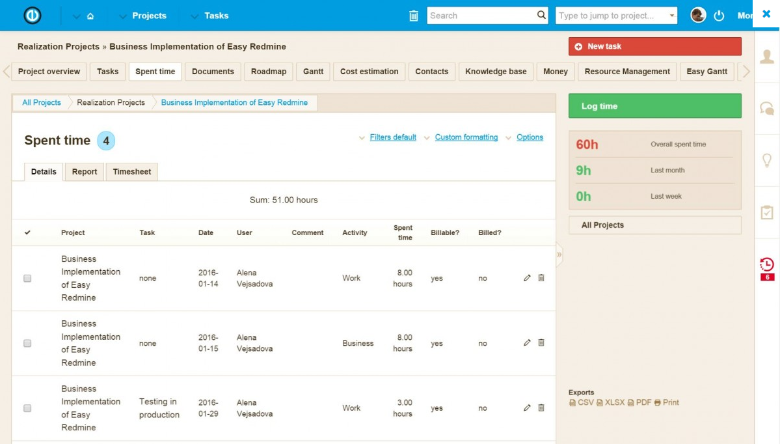
Task: Open the clipboard checklist sidebar icon
Action: 767,212
